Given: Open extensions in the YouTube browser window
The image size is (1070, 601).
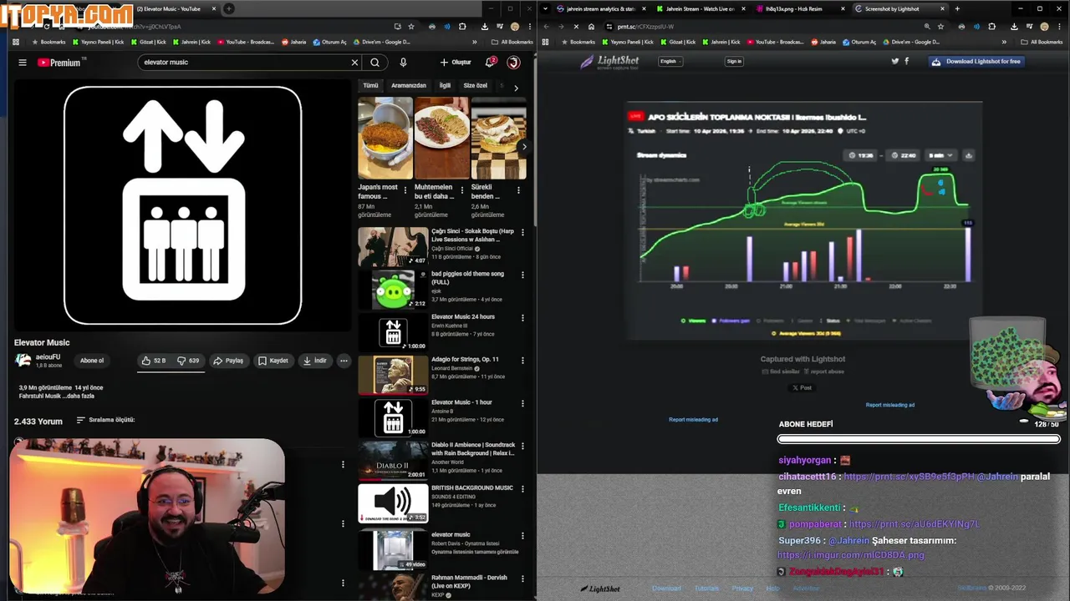Looking at the screenshot, I should pos(462,27).
